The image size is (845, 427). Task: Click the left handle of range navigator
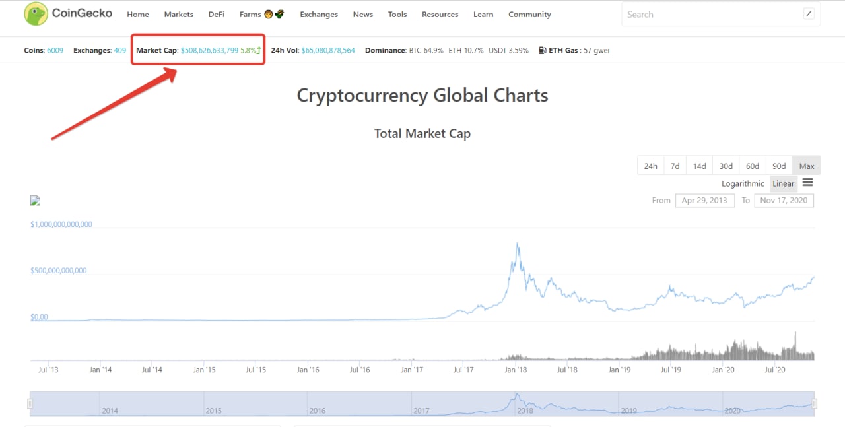(30, 403)
